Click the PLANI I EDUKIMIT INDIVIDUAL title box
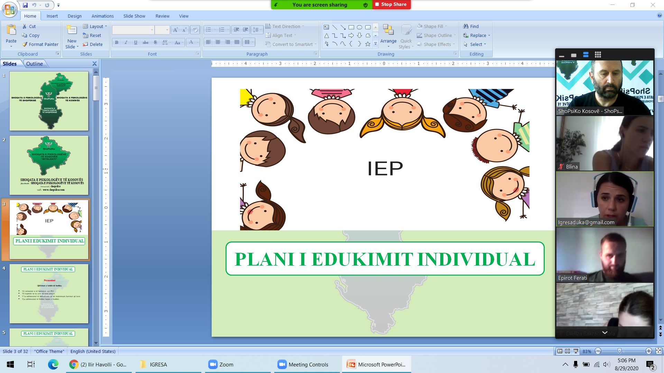The image size is (664, 373). pyautogui.click(x=385, y=259)
